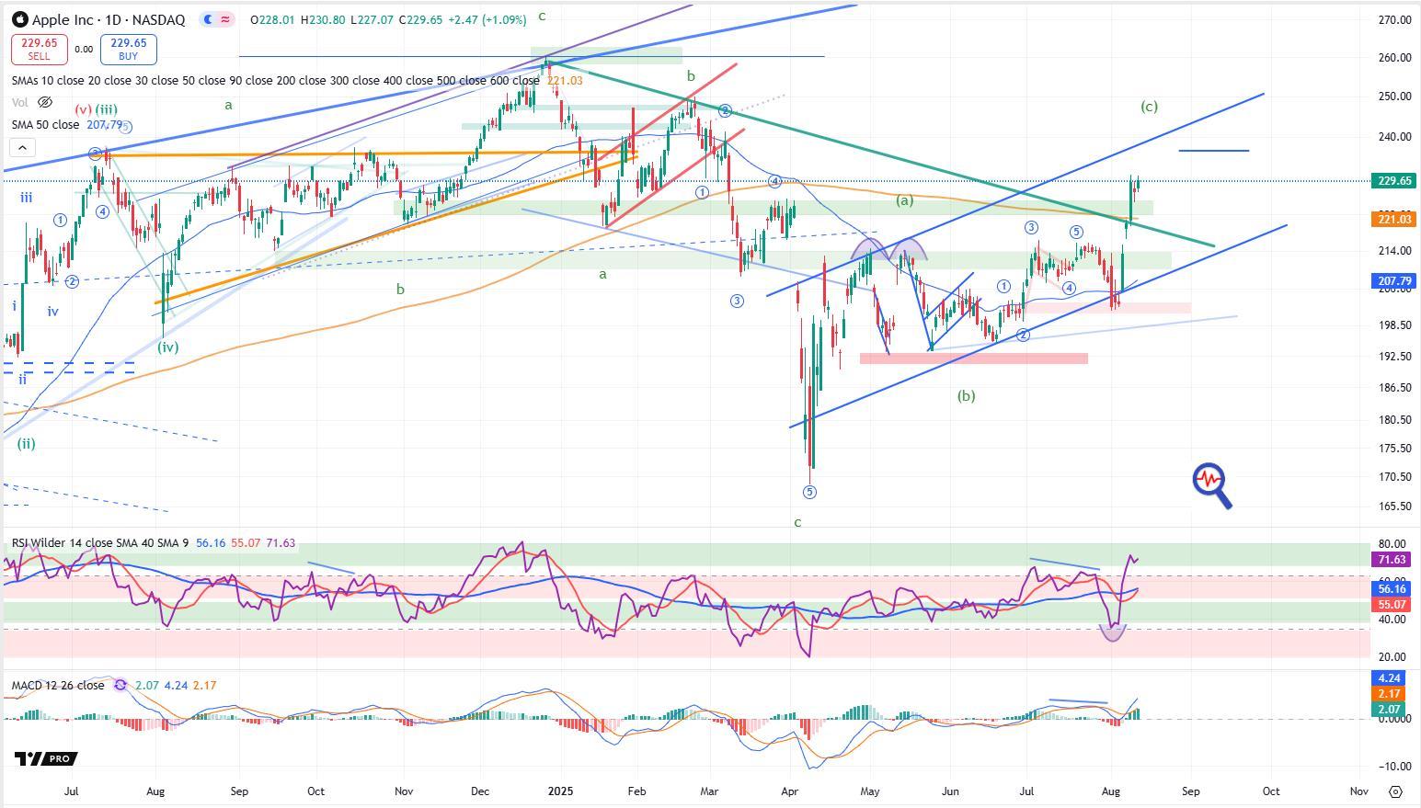Click the moon session indicator icon
The height and width of the screenshot is (808, 1421).
[209, 19]
